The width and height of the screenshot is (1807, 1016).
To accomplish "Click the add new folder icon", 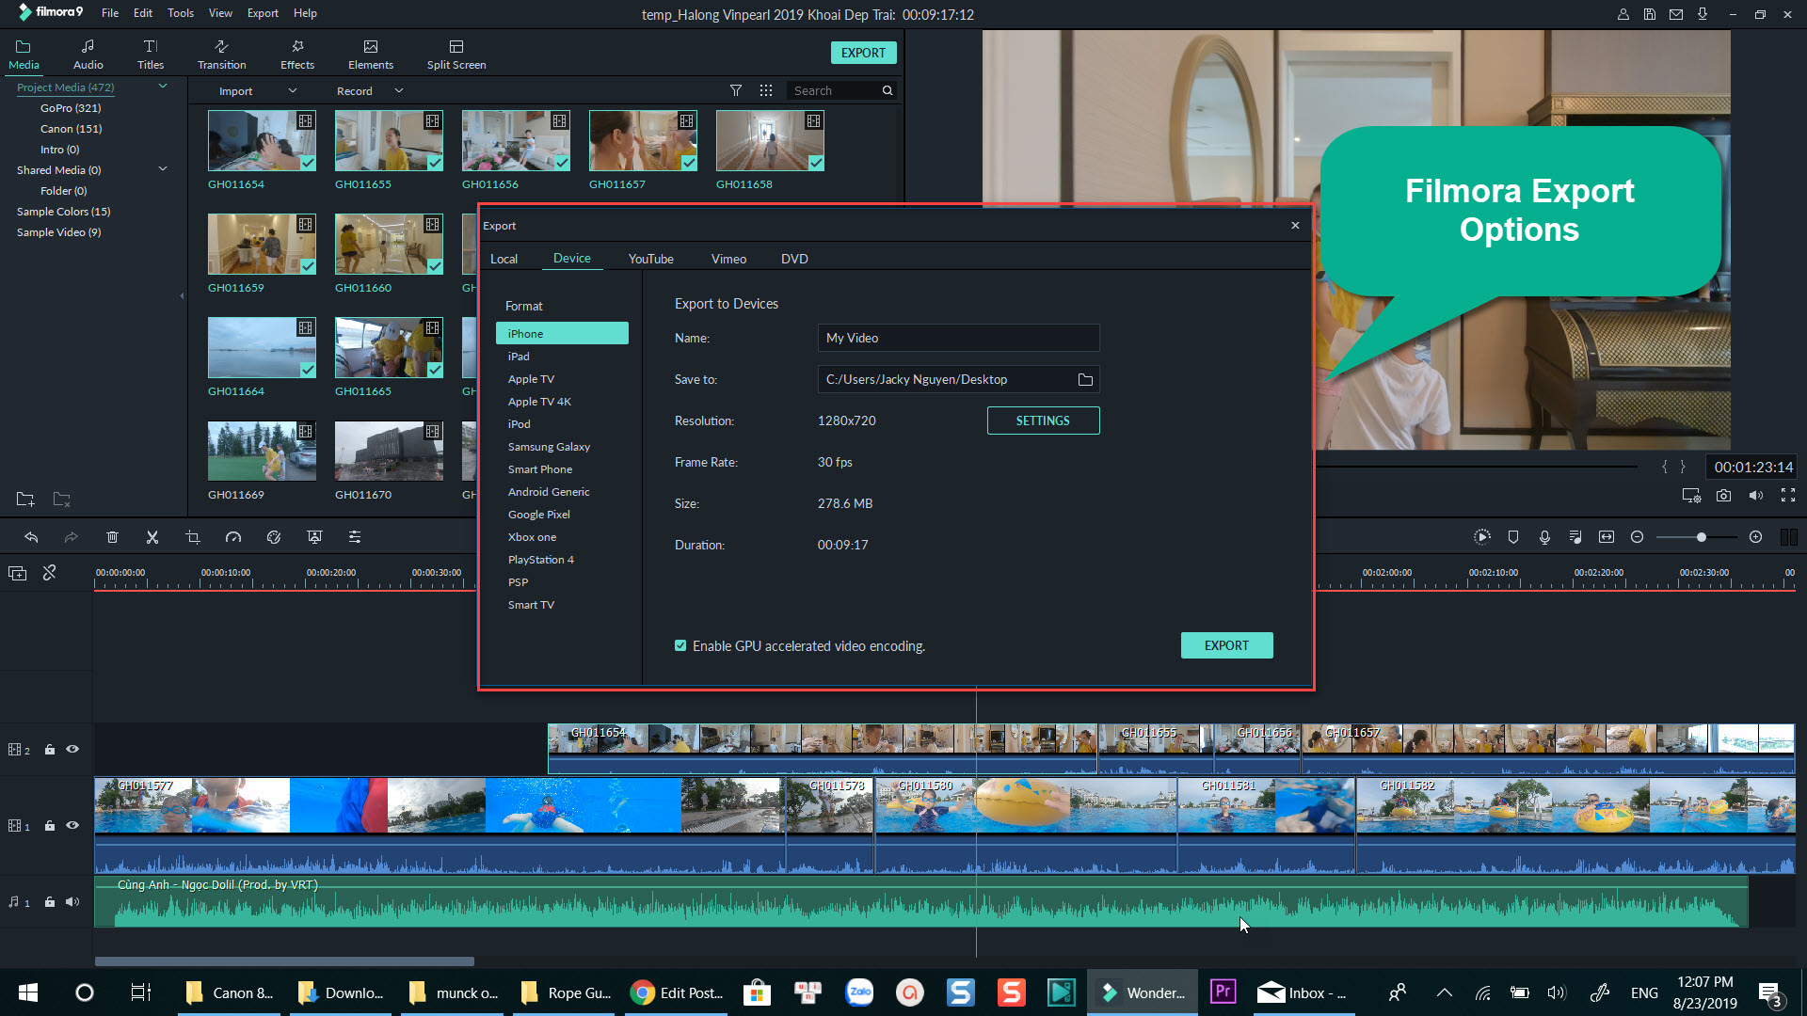I will [x=25, y=500].
